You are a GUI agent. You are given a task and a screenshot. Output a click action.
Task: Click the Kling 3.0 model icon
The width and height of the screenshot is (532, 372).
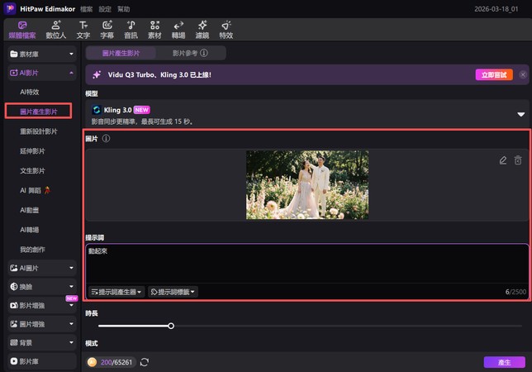[x=97, y=110]
